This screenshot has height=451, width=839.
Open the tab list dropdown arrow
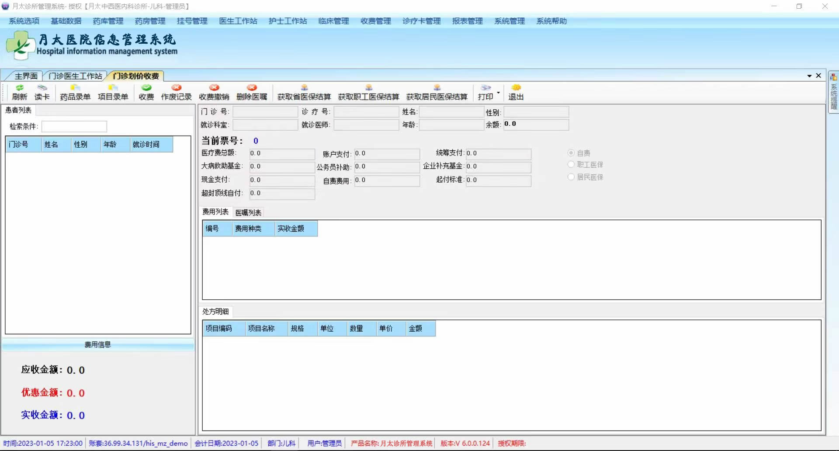[x=809, y=76]
